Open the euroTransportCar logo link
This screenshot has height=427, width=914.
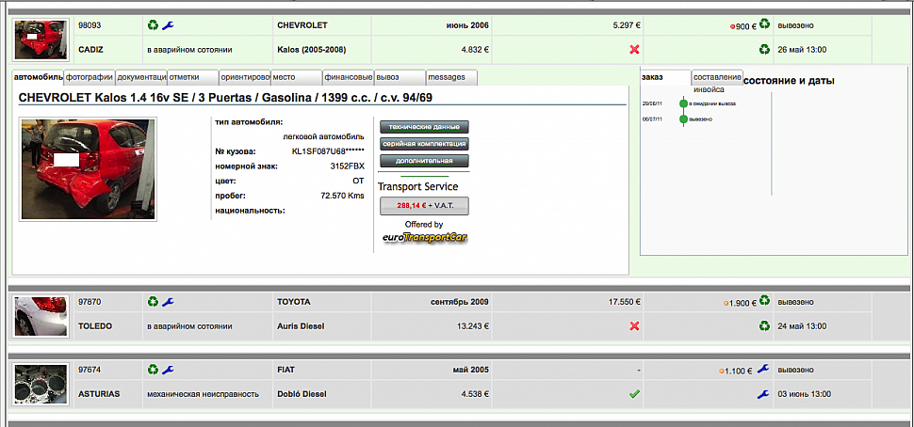[x=425, y=237]
